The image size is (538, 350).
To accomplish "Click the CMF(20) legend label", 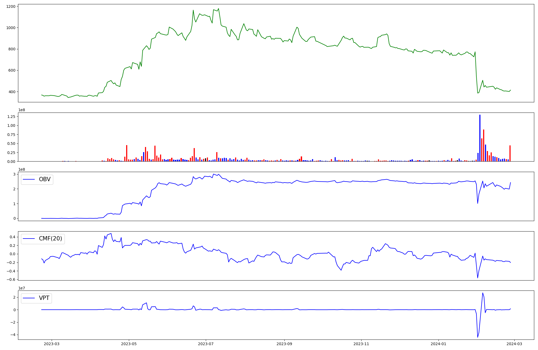I will point(50,239).
